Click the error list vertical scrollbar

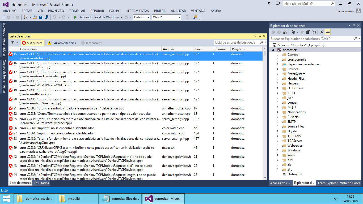coord(265,113)
